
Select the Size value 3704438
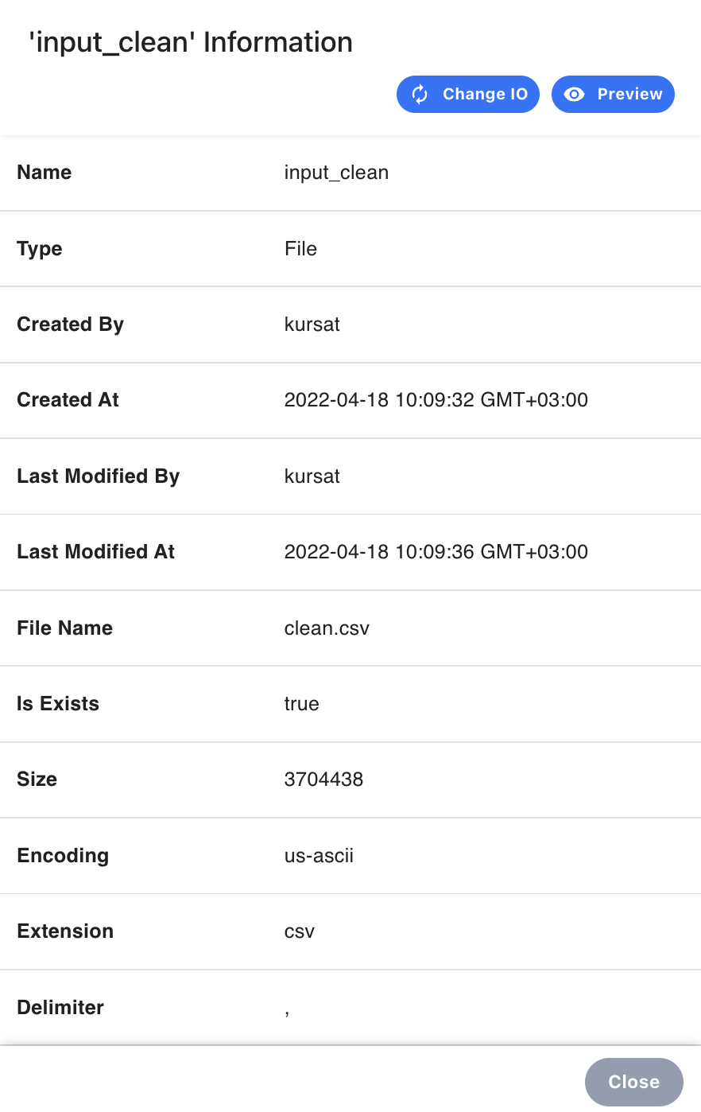[323, 780]
